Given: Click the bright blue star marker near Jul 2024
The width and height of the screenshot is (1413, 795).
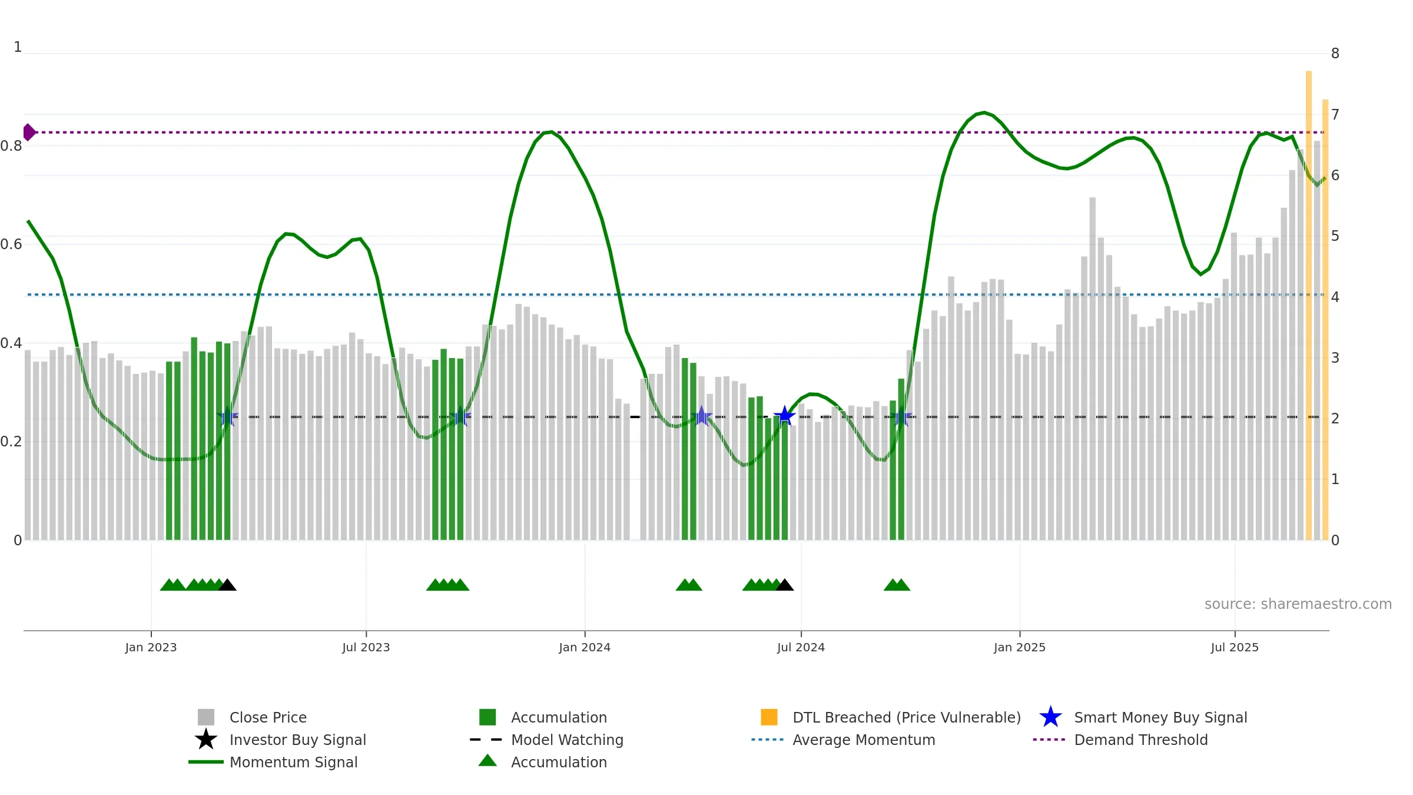Looking at the screenshot, I should pos(784,416).
